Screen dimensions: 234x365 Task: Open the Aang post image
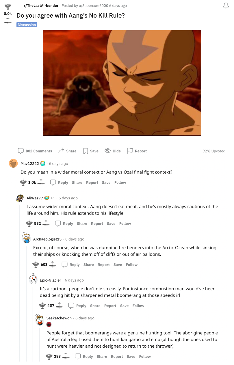click(x=122, y=83)
